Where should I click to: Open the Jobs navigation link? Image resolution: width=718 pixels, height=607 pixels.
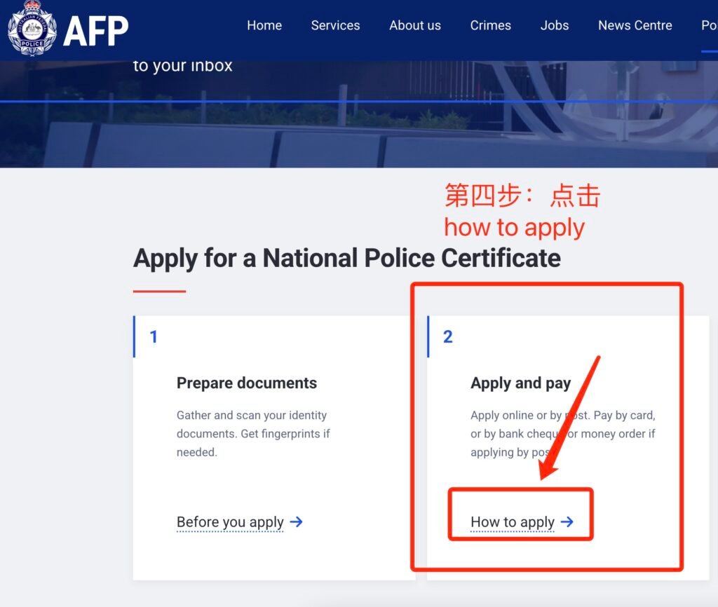point(555,25)
